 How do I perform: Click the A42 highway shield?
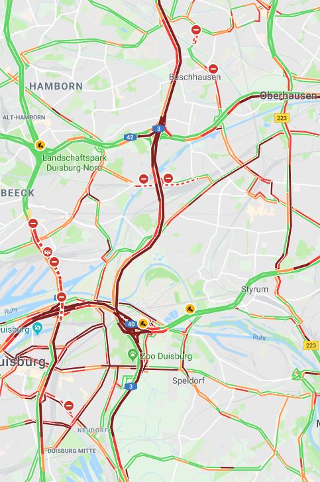click(131, 137)
